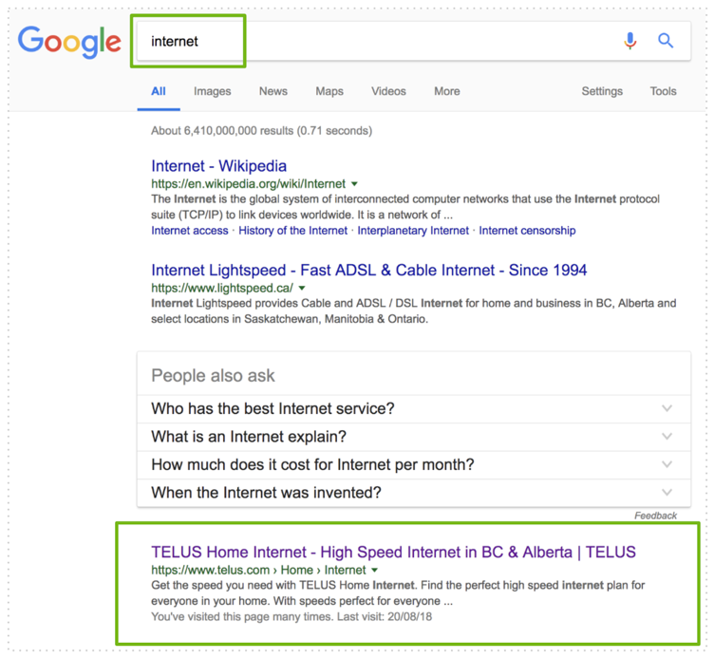
Task: Open the TELUS Home Internet result title
Action: pos(393,553)
